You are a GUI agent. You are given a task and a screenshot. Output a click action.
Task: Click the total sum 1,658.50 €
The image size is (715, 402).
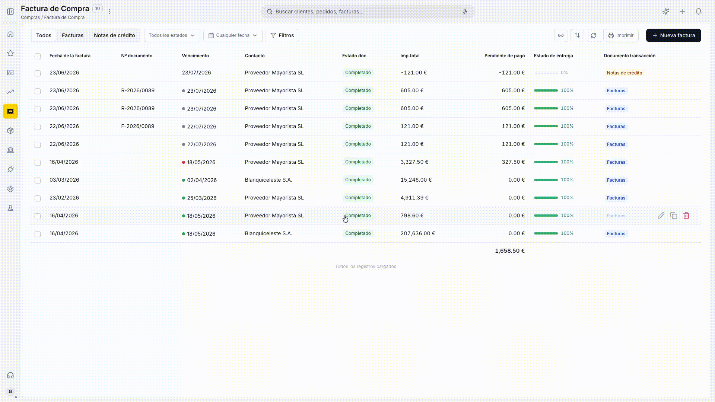pos(510,251)
